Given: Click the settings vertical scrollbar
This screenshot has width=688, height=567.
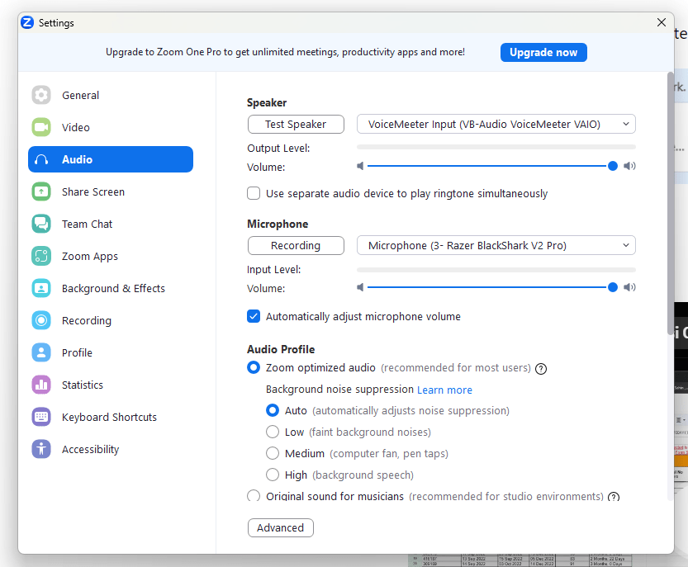Looking at the screenshot, I should (x=670, y=204).
